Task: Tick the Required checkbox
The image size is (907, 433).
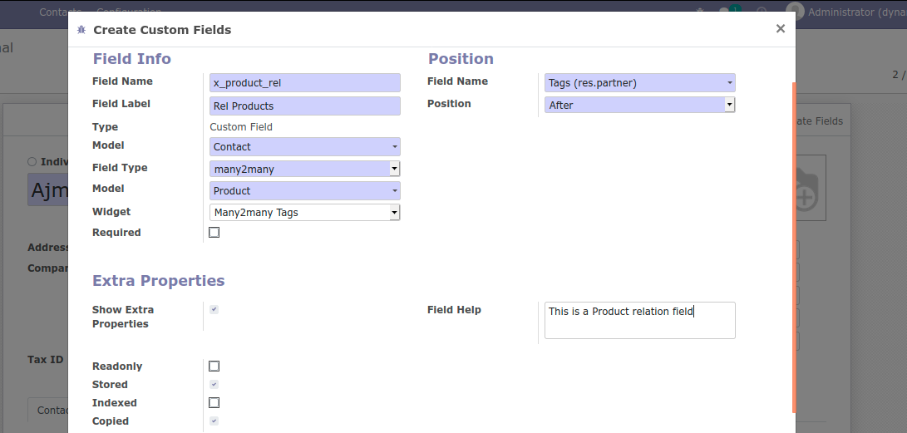Action: point(214,233)
